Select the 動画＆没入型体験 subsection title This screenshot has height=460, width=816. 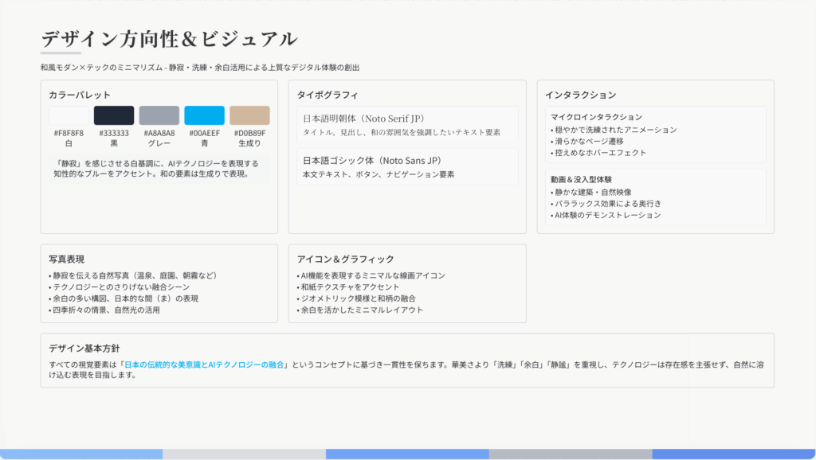[x=581, y=180]
